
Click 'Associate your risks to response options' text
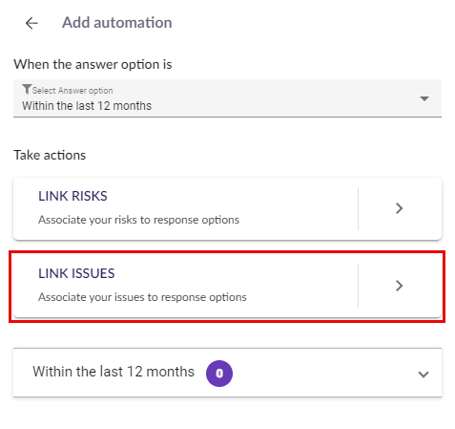(138, 220)
